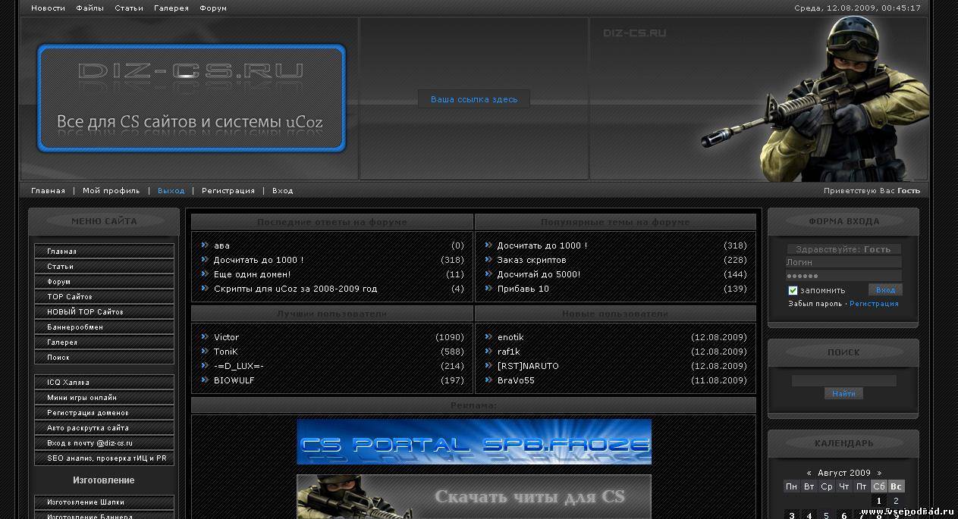Open popular topic 'Досчитай до 5000!'
The height and width of the screenshot is (519, 958).
click(539, 274)
